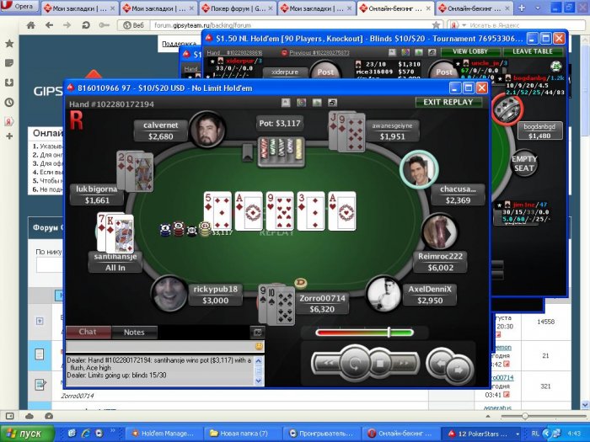Click AxelDenniX player avatar

(384, 295)
